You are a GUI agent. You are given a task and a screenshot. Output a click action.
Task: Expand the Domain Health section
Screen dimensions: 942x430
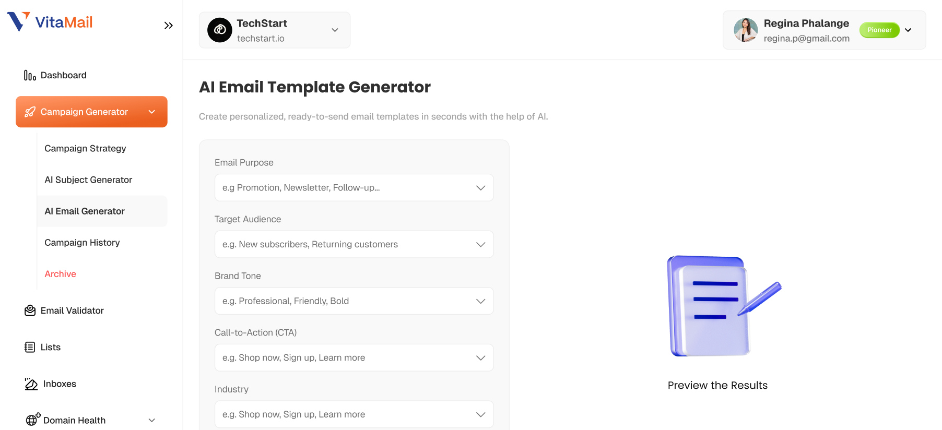[x=151, y=420]
